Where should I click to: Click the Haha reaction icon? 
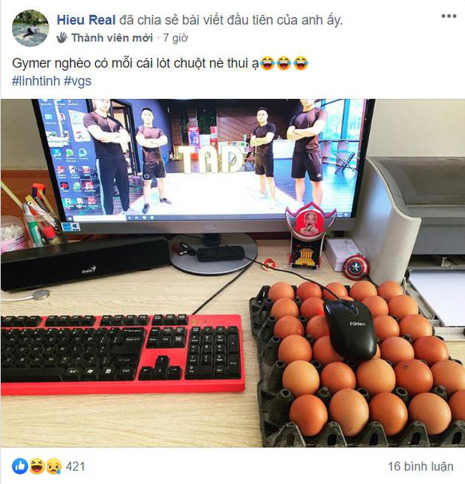37,466
